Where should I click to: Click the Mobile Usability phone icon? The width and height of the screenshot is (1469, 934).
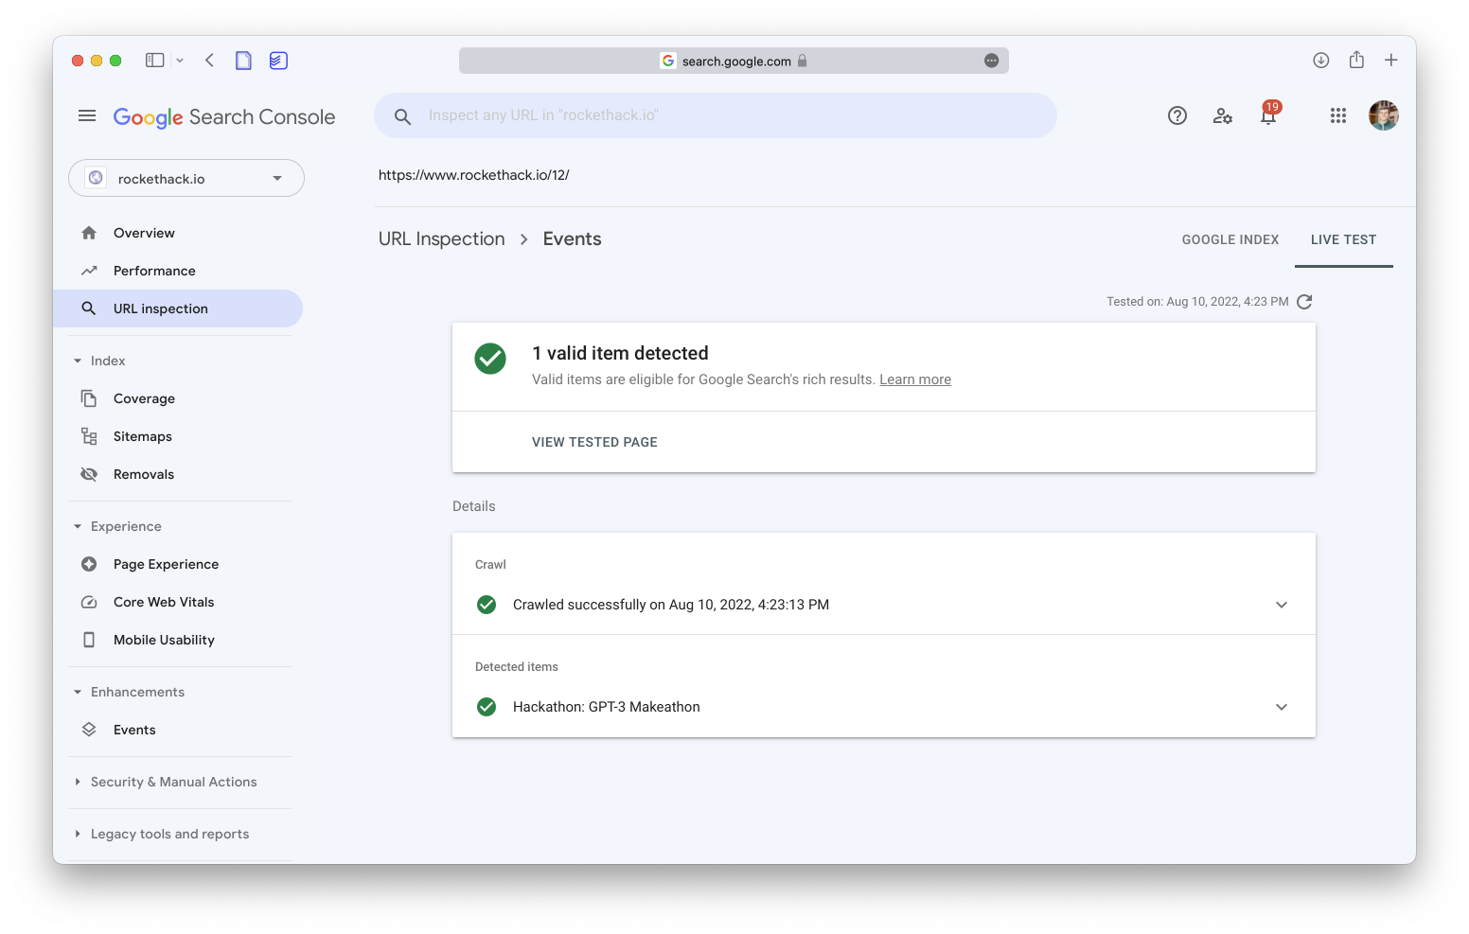[89, 640]
